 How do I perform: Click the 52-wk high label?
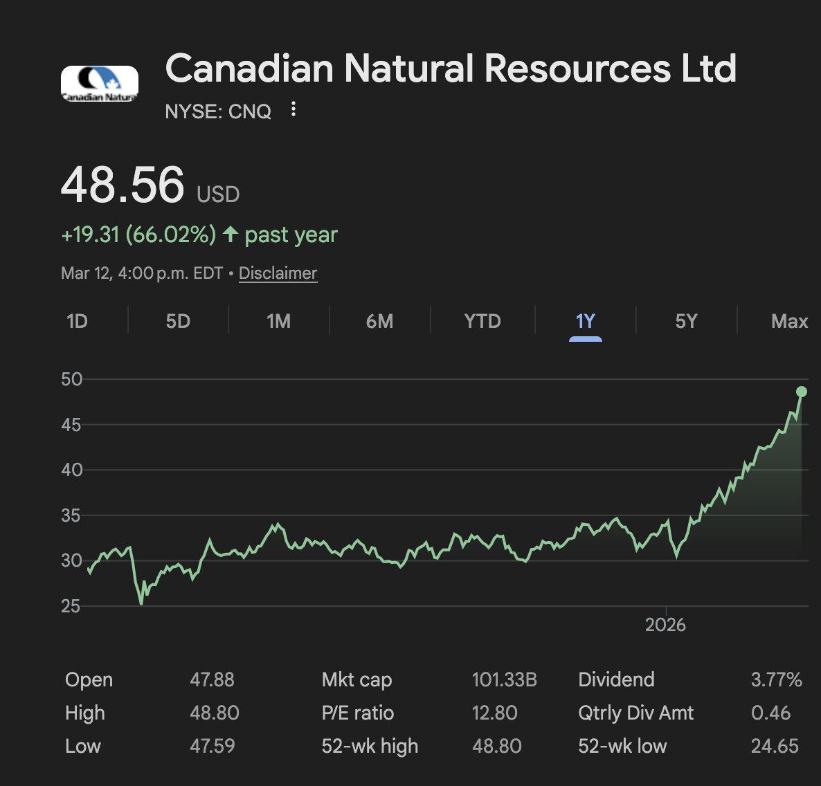(370, 747)
